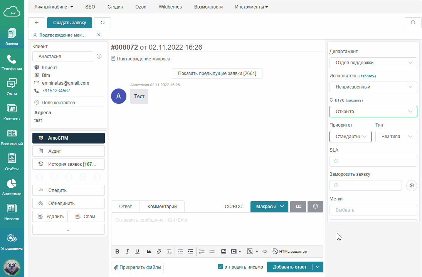The height and width of the screenshot is (277, 422).
Task: Click the phone number 79151234567
Action: pyautogui.click(x=56, y=91)
